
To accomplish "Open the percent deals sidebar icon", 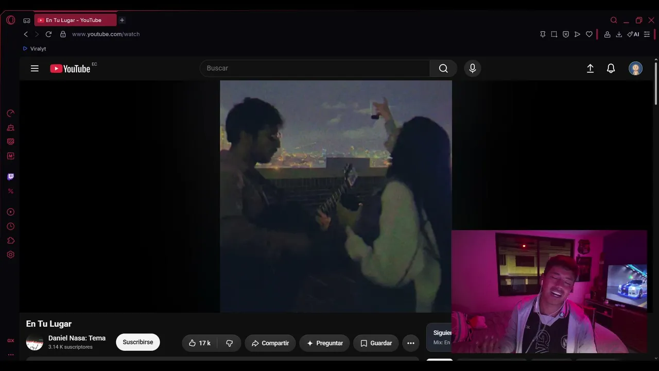I will 10,191.
